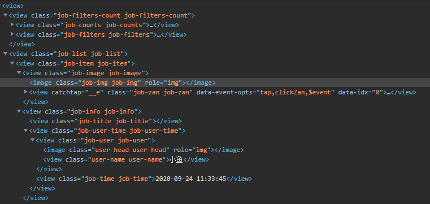Viewport: 430px width, 204px height.
Task: Select the user-head image element row
Action: (x=215, y=150)
